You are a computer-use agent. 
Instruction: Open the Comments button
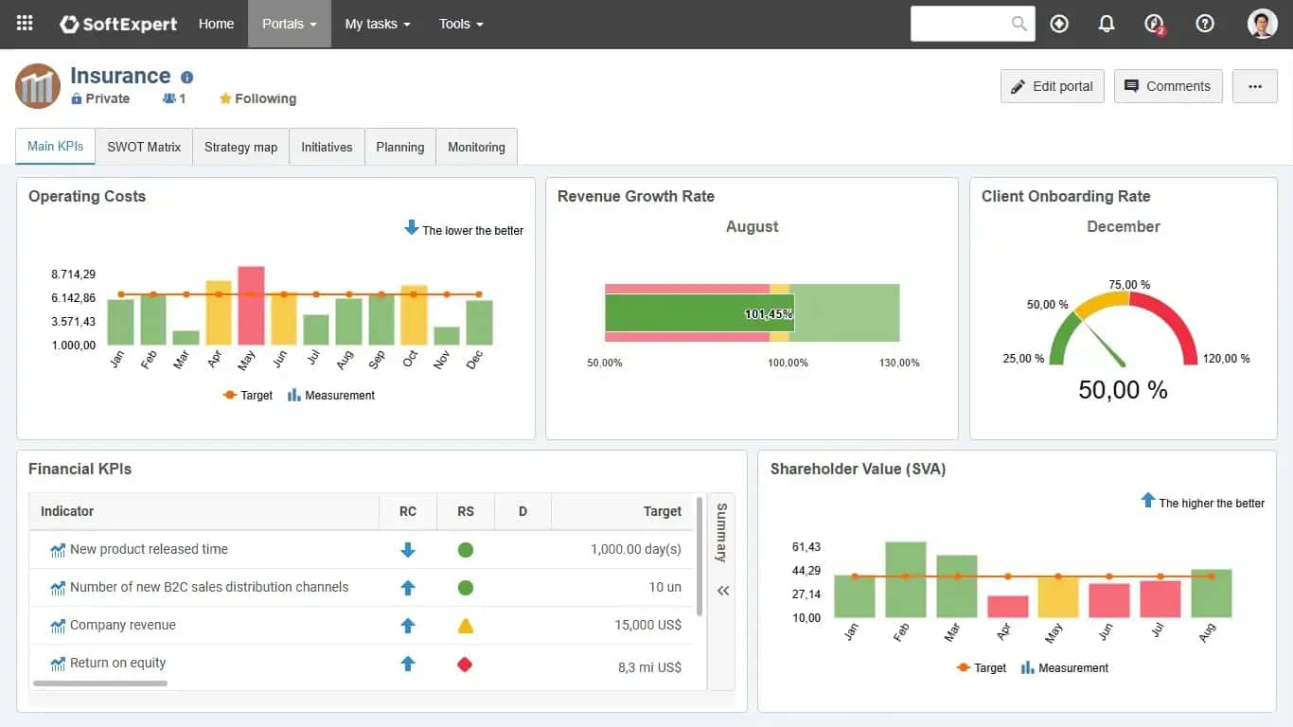point(1168,86)
